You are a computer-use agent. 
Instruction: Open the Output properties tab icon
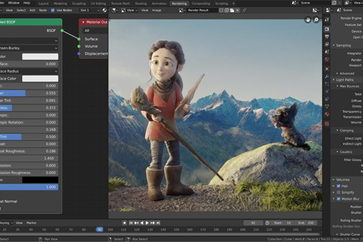click(327, 37)
